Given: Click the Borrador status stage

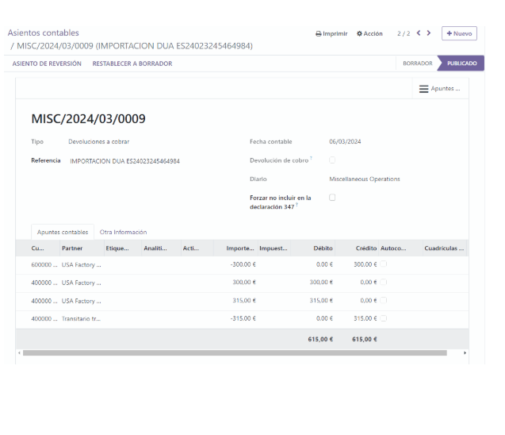Looking at the screenshot, I should [x=417, y=64].
